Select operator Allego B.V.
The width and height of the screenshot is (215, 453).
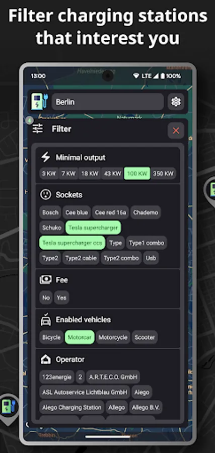146,407
